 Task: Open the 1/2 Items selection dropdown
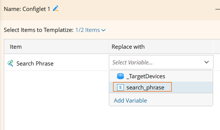click(88, 30)
